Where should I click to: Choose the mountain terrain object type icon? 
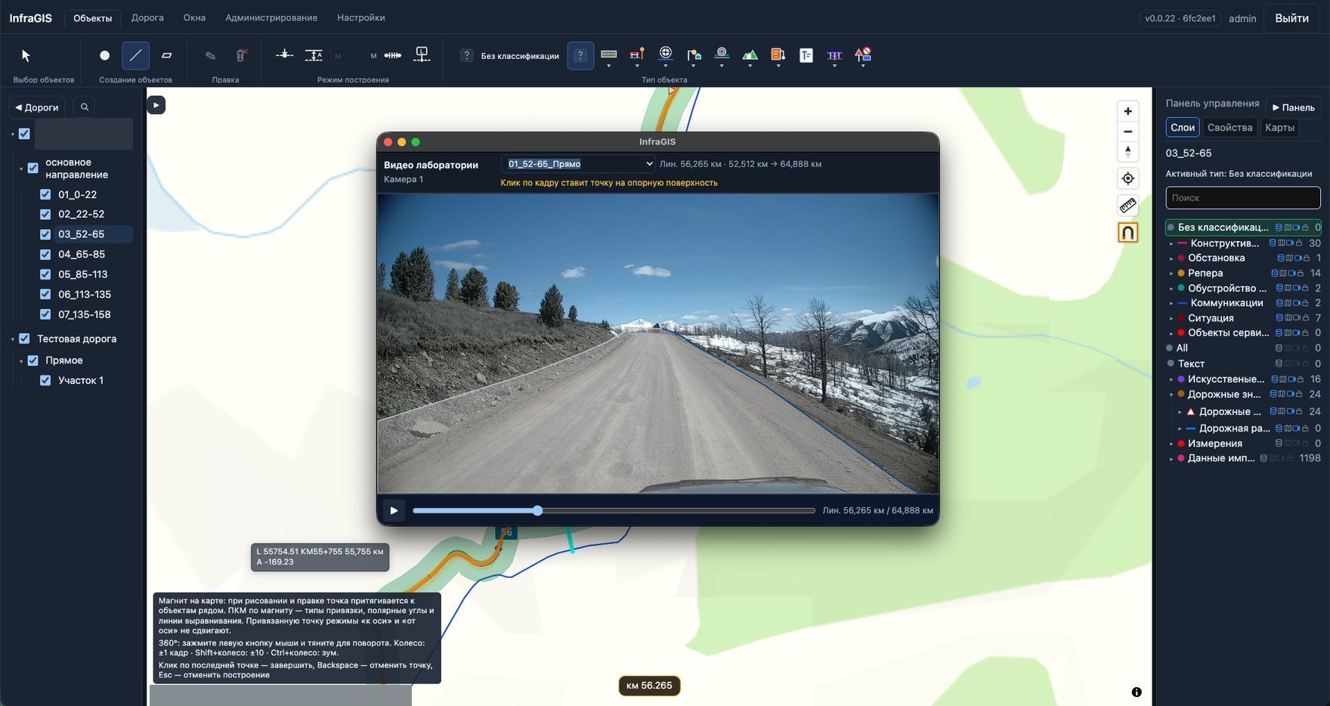click(x=750, y=54)
